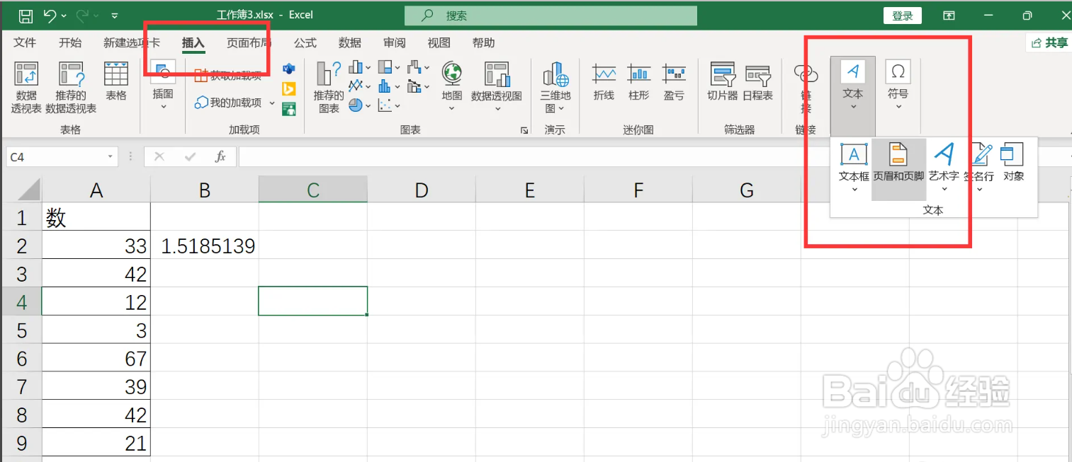Insert a PivotTable (数据透视表)

pos(26,87)
